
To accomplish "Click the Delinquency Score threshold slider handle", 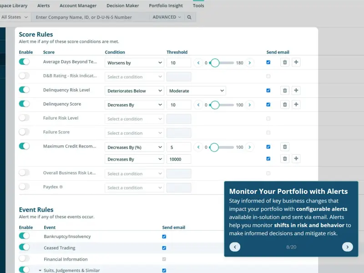I will point(215,105).
